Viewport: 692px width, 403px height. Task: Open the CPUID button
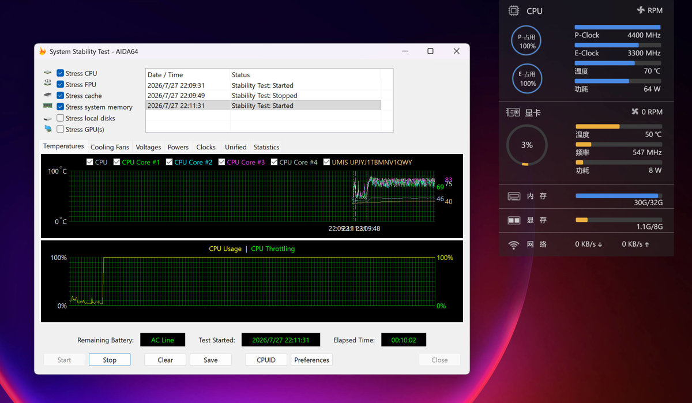click(x=266, y=360)
